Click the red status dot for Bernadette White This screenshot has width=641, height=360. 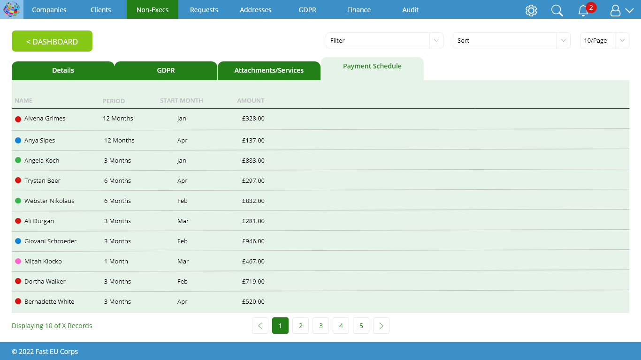click(x=18, y=301)
